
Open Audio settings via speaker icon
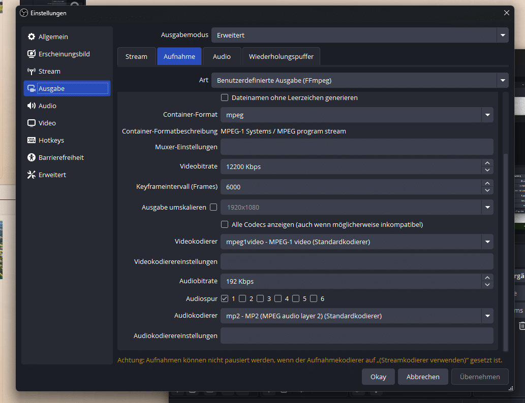pos(32,106)
